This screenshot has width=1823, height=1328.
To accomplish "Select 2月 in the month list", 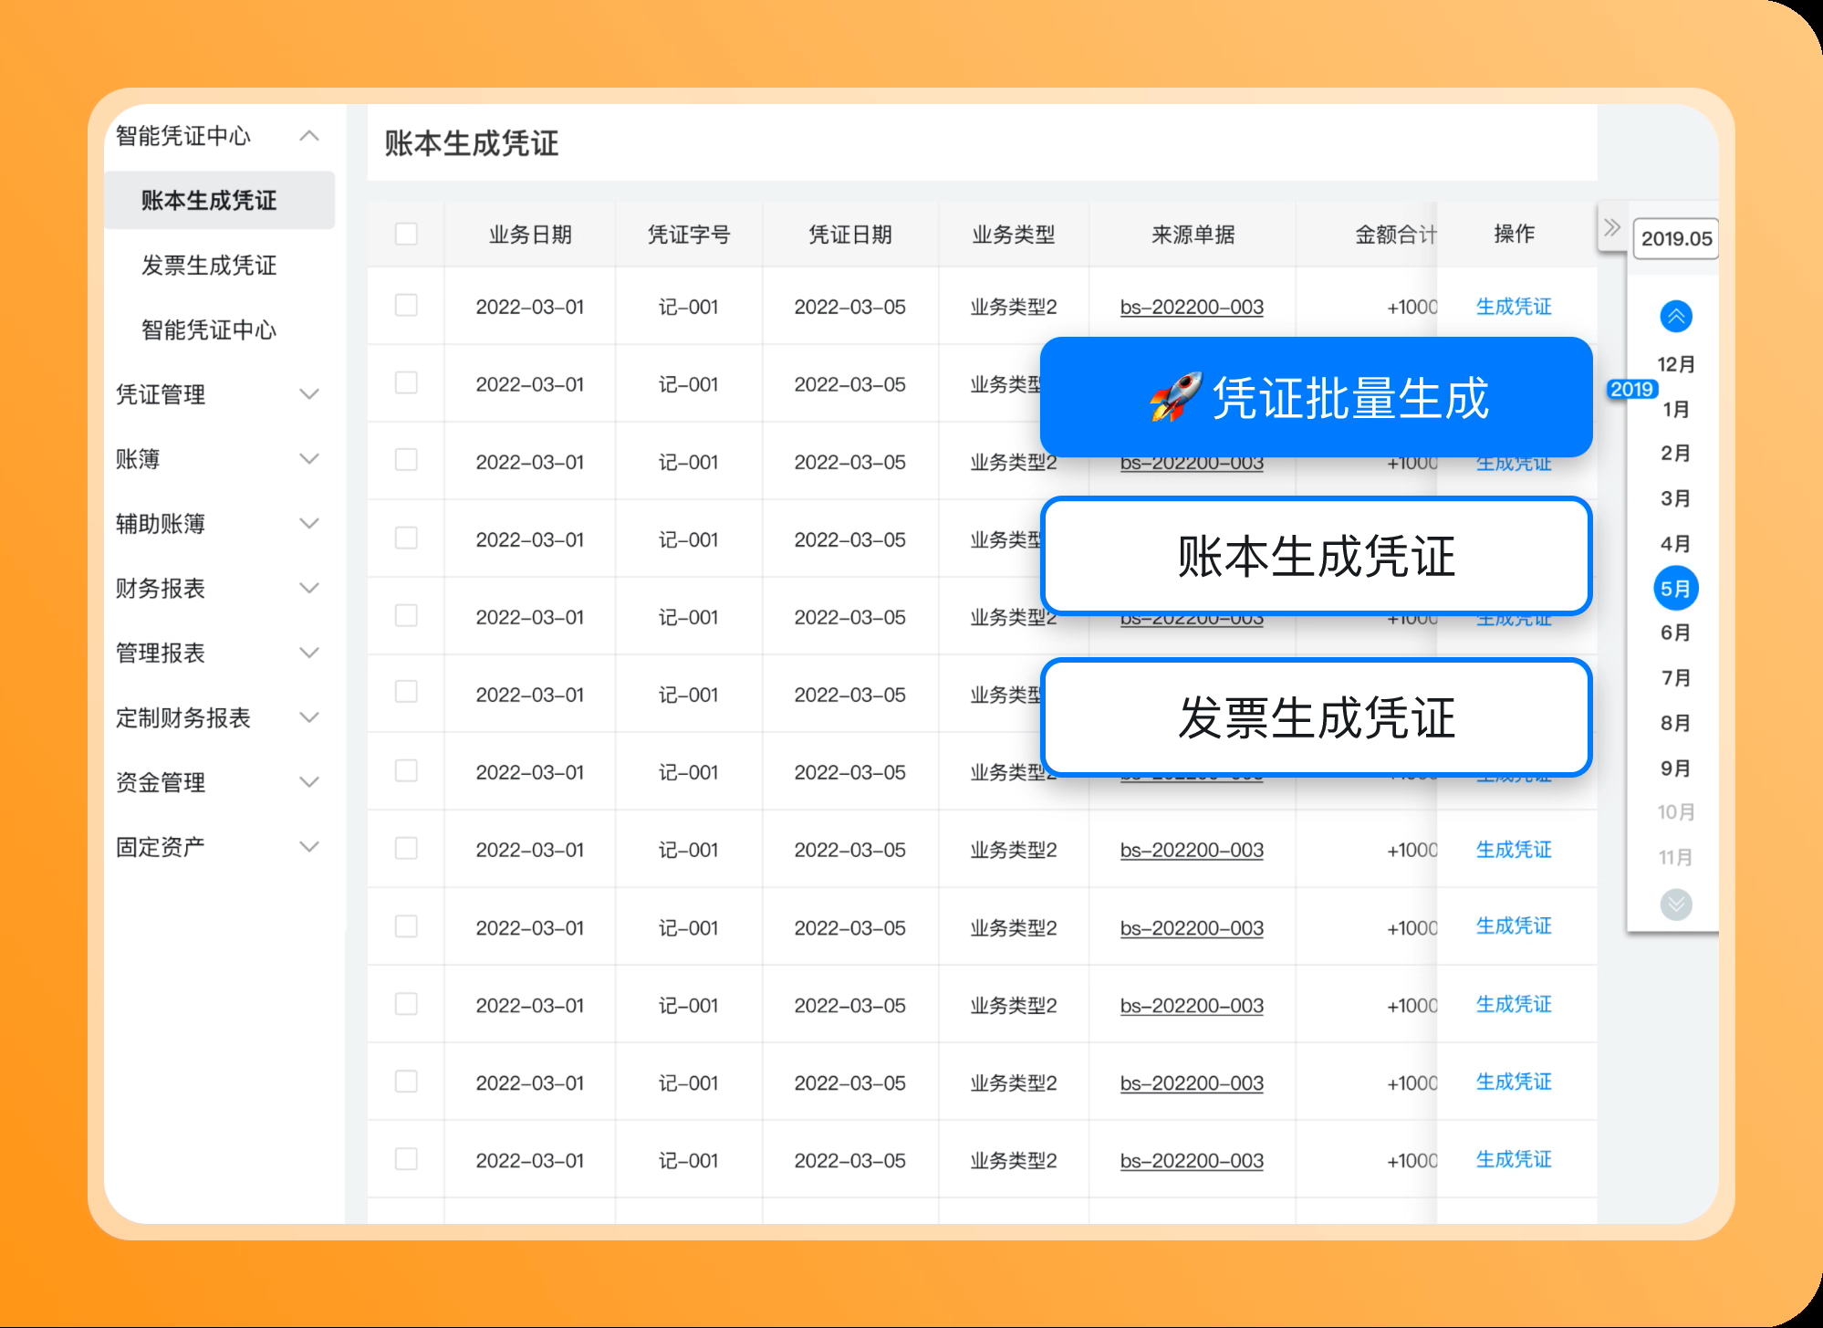I will tap(1676, 453).
